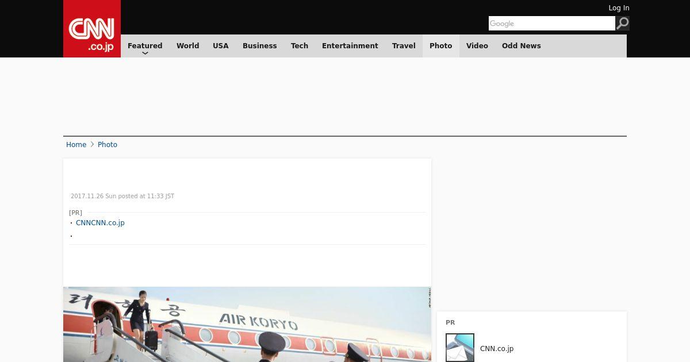The height and width of the screenshot is (362, 690).
Task: Select the Tech menu item
Action: coord(300,46)
